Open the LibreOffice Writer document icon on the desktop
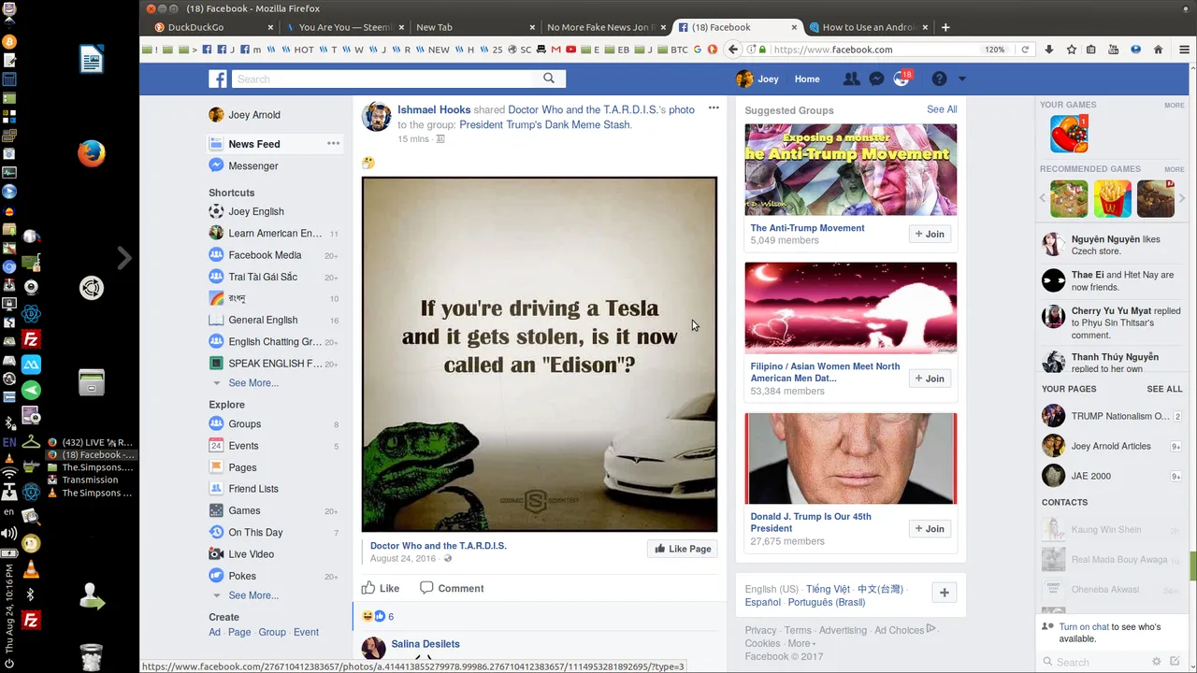Image resolution: width=1197 pixels, height=673 pixels. click(91, 61)
